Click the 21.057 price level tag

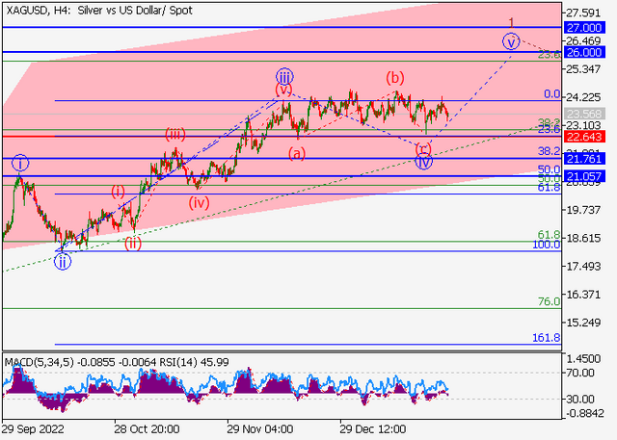pyautogui.click(x=584, y=176)
